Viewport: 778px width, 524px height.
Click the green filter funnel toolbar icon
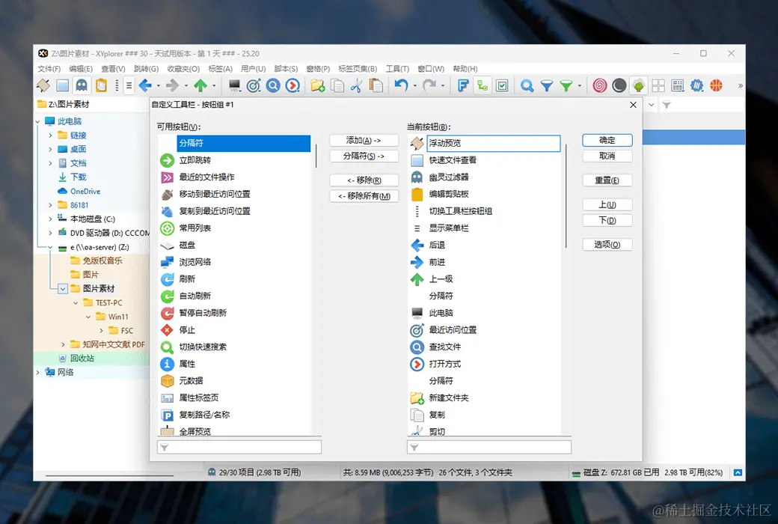[x=566, y=85]
